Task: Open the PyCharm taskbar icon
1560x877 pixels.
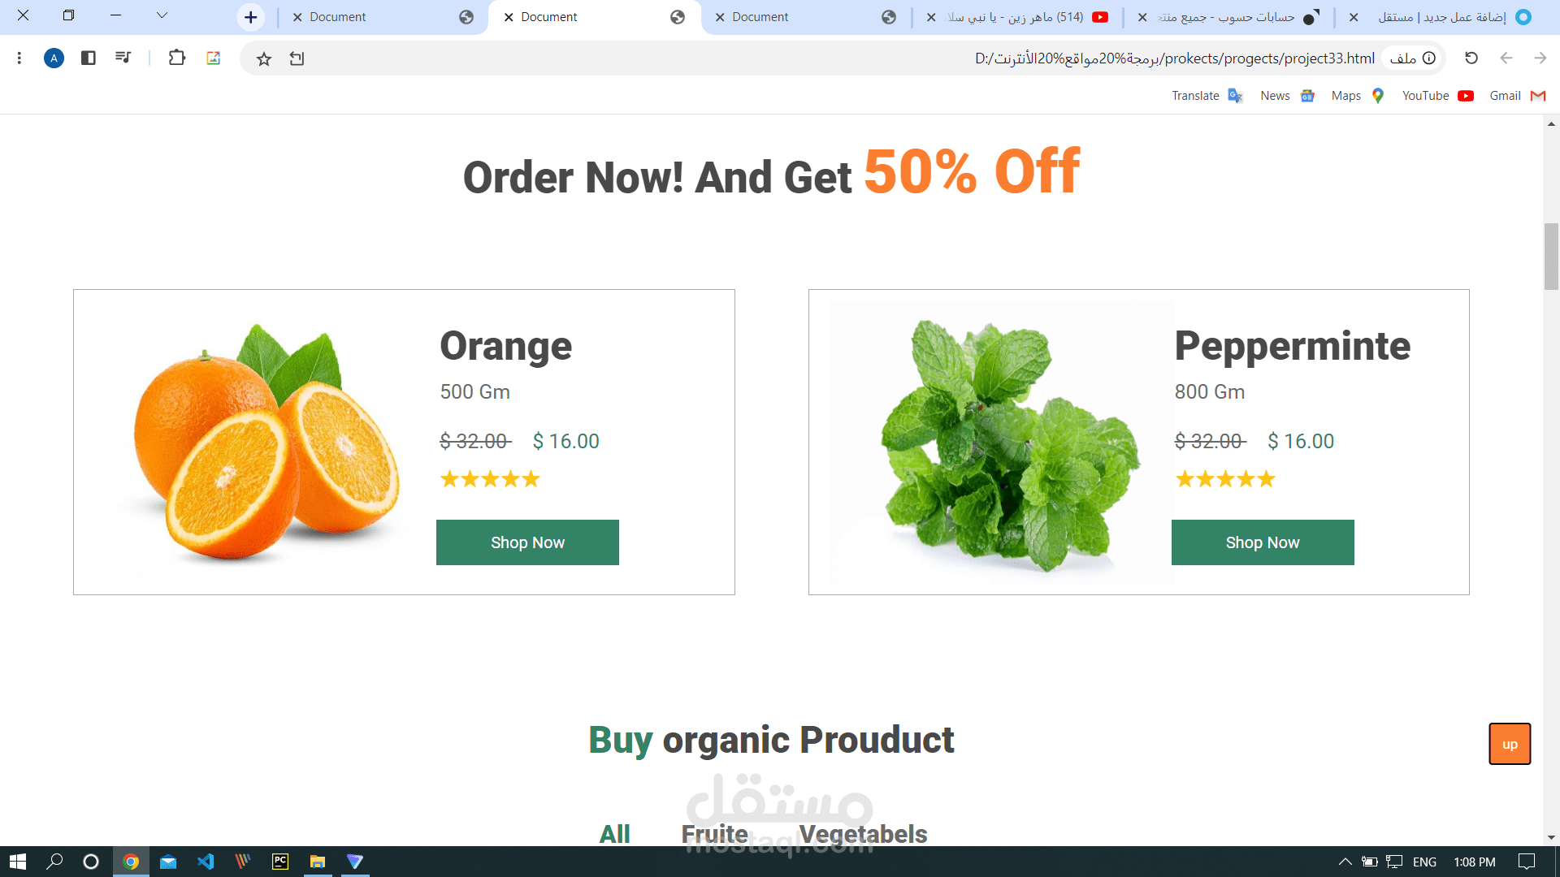Action: click(x=280, y=862)
